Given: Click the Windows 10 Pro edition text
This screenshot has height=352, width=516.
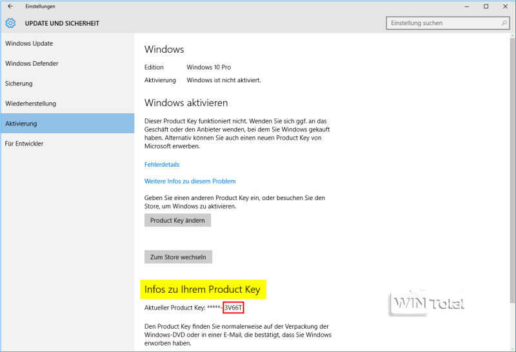Looking at the screenshot, I should tap(208, 68).
